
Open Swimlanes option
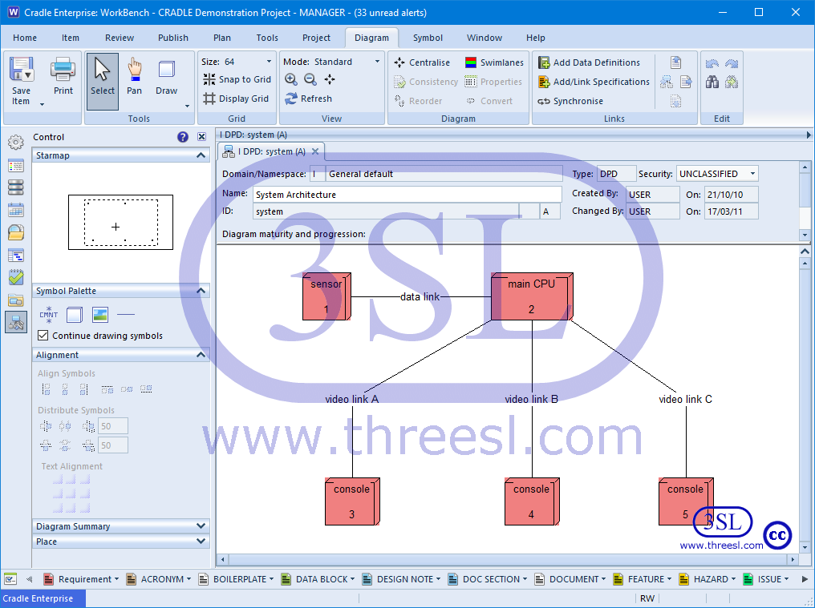click(494, 62)
